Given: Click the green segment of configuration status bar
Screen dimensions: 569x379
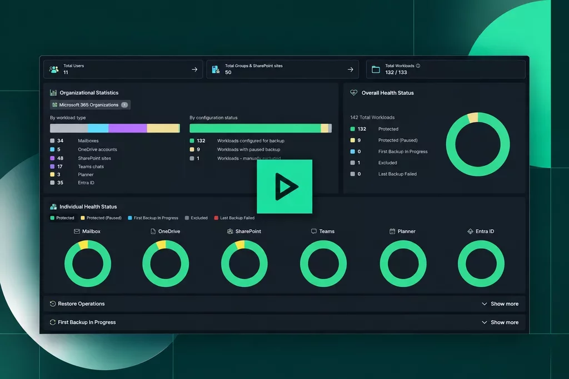Looking at the screenshot, I should [255, 128].
